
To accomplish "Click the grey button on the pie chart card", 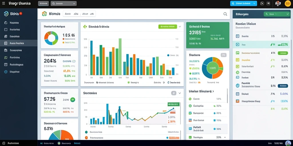I will [223, 55].
